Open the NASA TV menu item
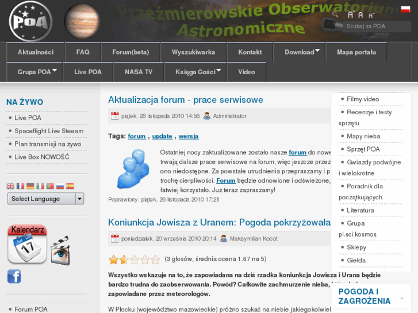This screenshot has width=418, height=313. (139, 72)
